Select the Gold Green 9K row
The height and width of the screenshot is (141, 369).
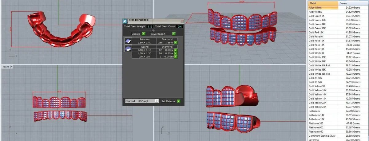(x=338, y=16)
